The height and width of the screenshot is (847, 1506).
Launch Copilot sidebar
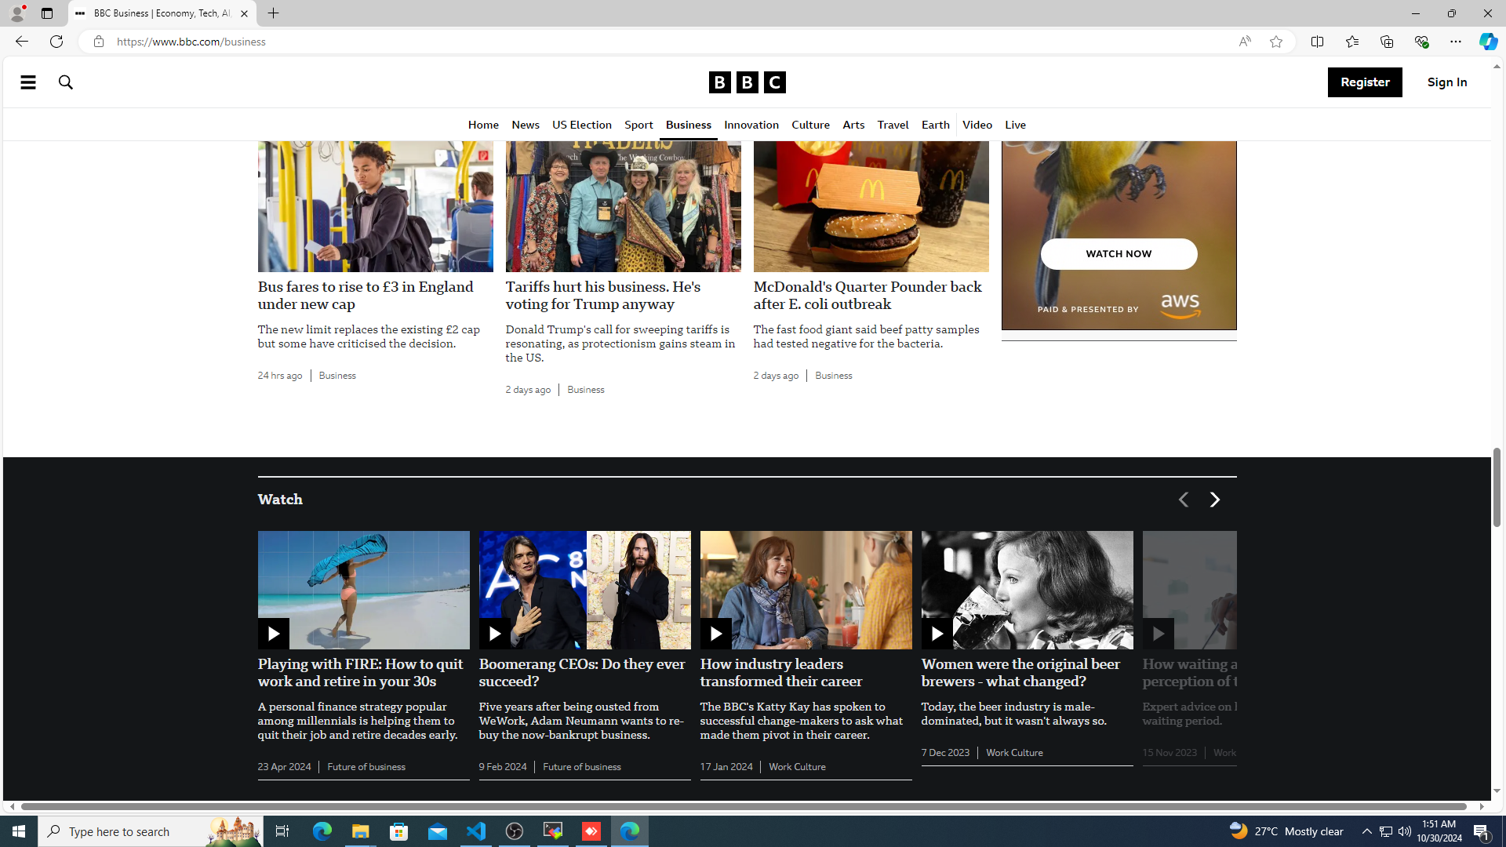[1488, 42]
